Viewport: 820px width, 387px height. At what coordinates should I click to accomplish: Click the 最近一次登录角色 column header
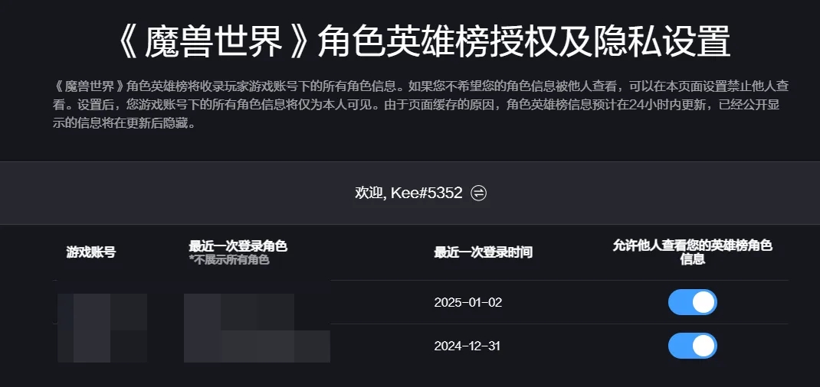(238, 246)
